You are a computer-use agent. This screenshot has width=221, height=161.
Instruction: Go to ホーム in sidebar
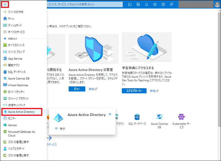11,19
